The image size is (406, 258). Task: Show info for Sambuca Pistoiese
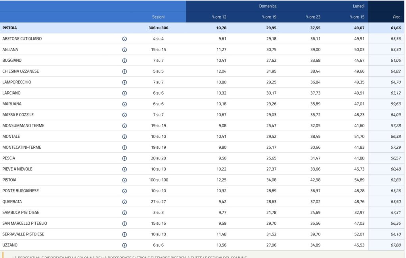(124, 212)
